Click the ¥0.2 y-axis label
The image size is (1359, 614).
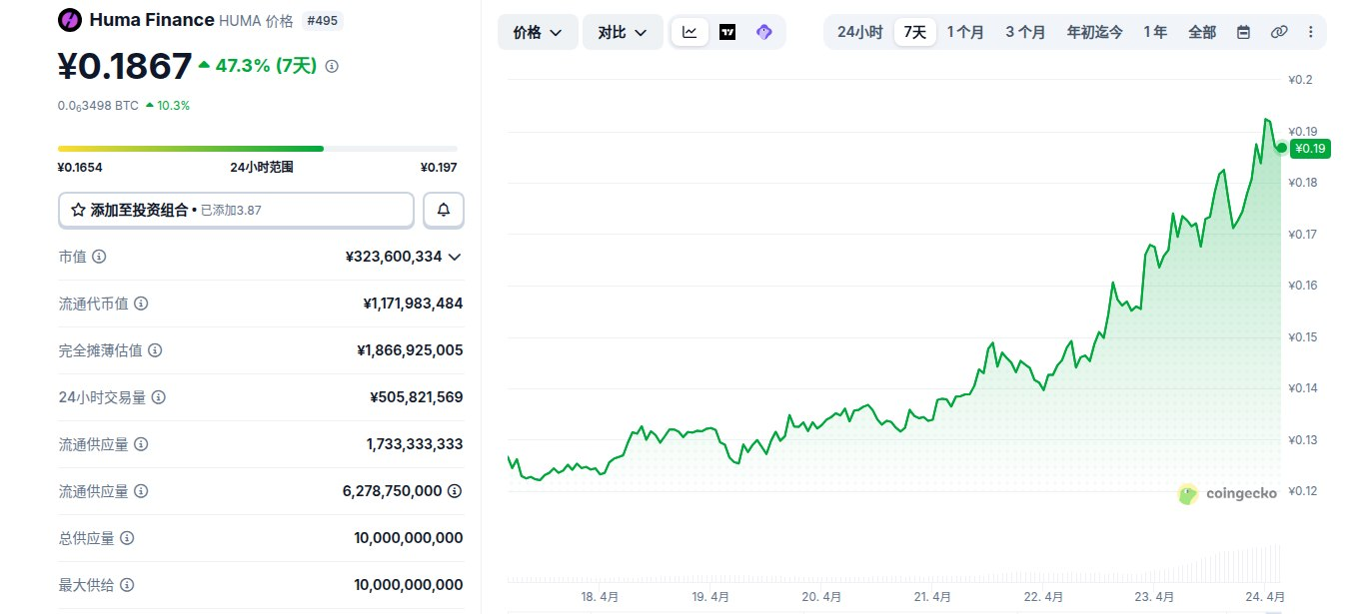[x=1300, y=80]
